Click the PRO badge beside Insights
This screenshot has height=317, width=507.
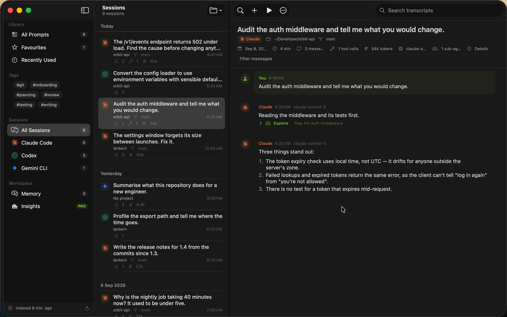82,206
